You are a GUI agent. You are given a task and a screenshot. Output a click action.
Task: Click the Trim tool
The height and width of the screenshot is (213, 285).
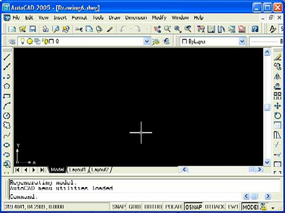[x=278, y=145]
